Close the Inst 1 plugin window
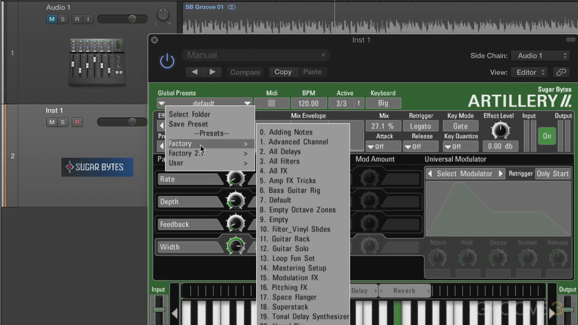The height and width of the screenshot is (325, 578). point(155,40)
